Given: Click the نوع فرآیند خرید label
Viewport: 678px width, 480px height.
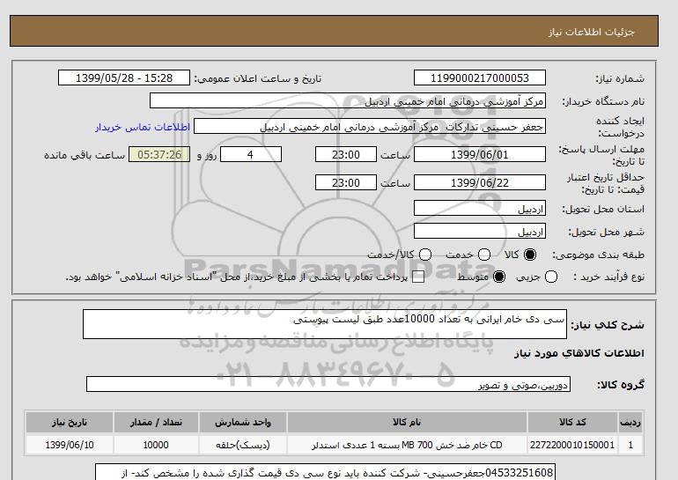Looking at the screenshot, I should pyautogui.click(x=608, y=277).
